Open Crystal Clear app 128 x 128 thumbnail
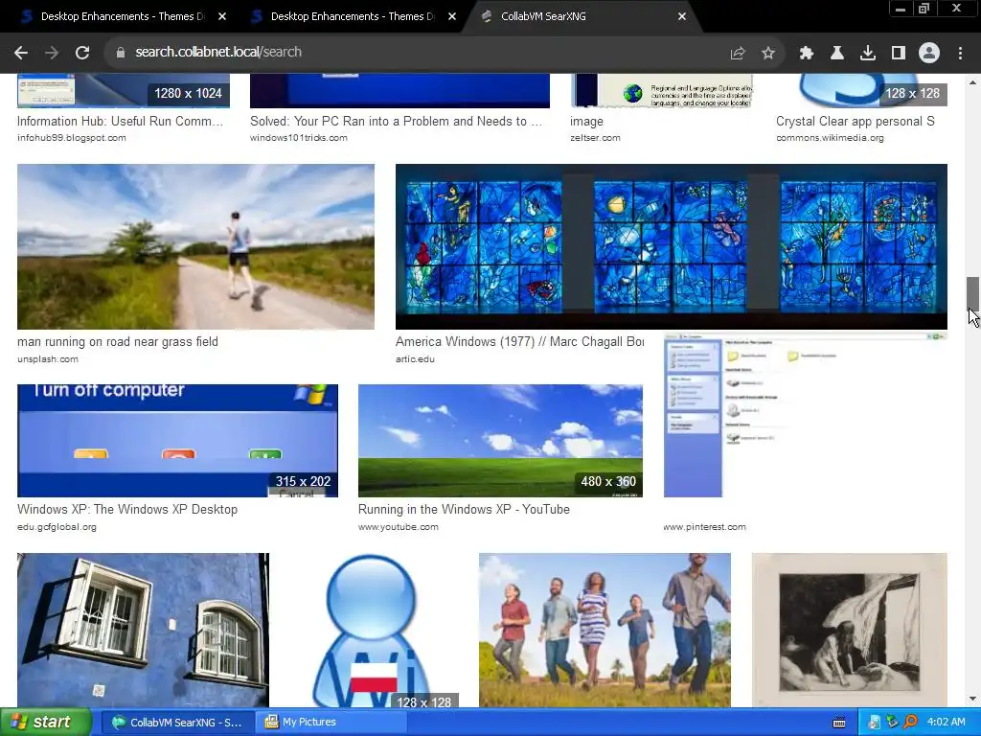Screen dimensions: 981x736 [x=861, y=91]
